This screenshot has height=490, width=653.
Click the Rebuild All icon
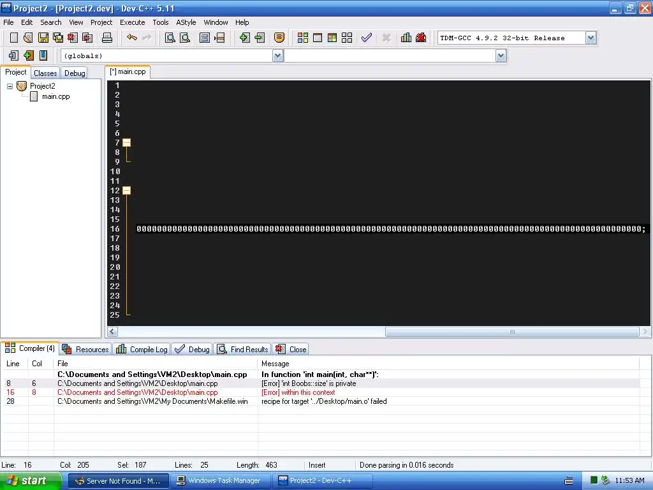point(347,38)
